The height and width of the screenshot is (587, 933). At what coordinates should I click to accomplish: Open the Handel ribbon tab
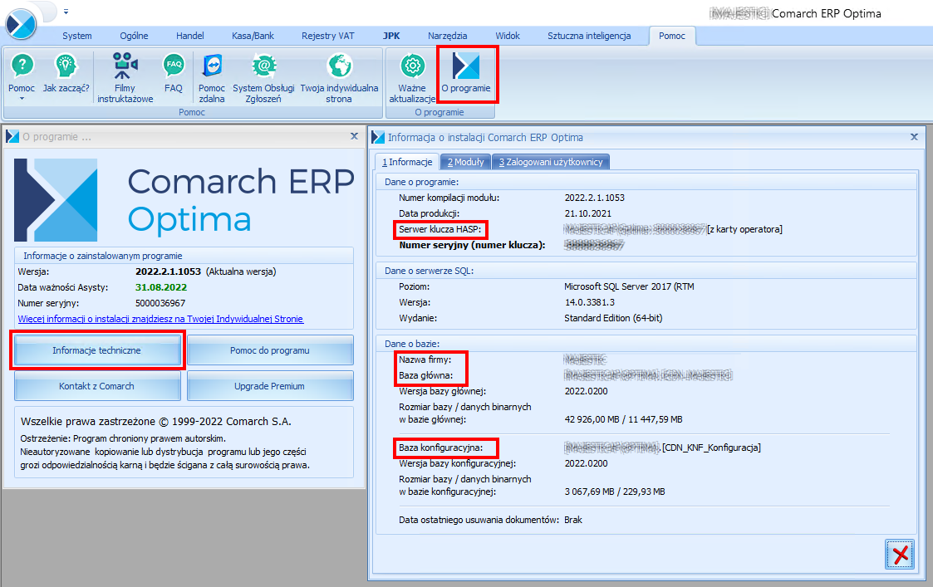[x=189, y=36]
